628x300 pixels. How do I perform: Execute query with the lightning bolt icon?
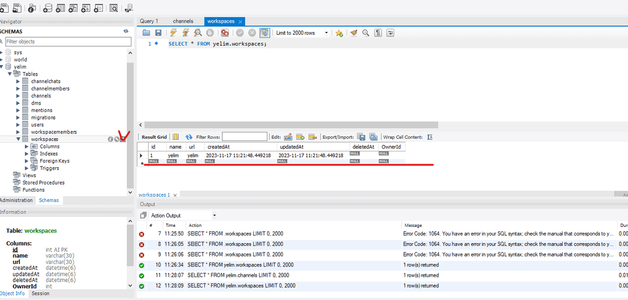tap(173, 32)
